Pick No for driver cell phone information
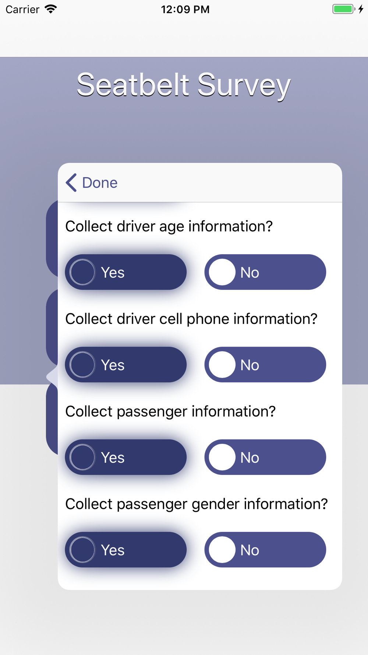 (x=265, y=365)
